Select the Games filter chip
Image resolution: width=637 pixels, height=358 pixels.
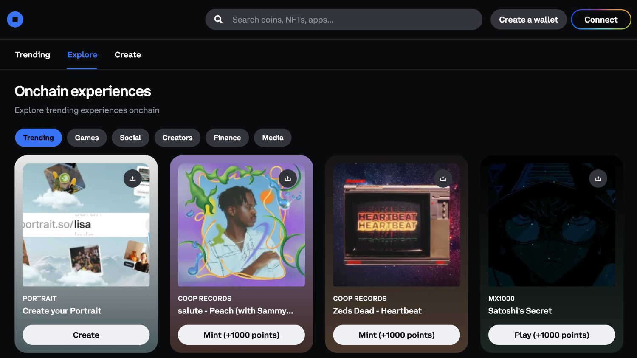pyautogui.click(x=87, y=138)
